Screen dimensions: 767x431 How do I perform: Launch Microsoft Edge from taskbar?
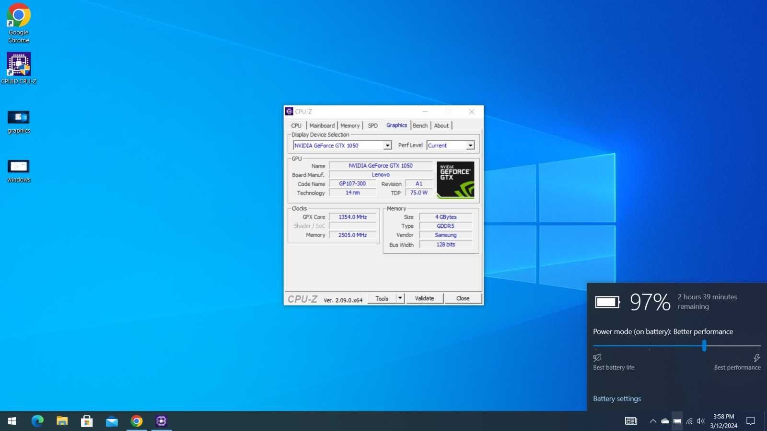[37, 421]
